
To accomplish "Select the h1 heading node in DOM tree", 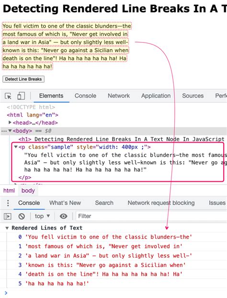I will tap(121, 139).
